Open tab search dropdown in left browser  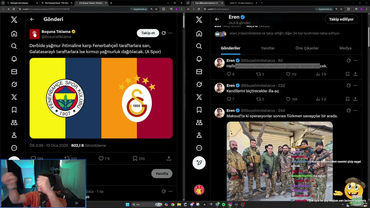(3, 3)
